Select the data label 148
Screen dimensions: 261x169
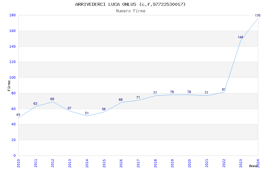(240, 37)
